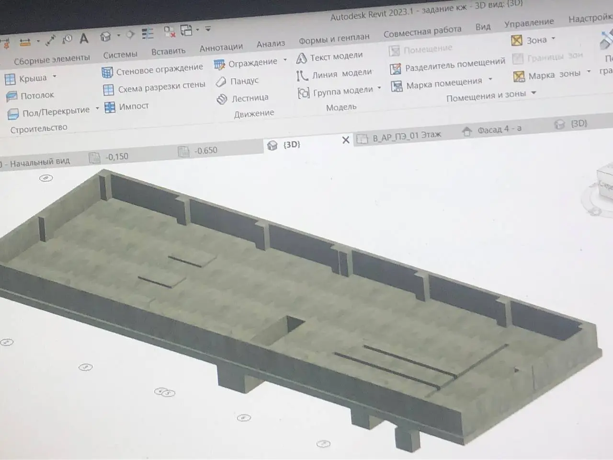This screenshot has width=613, height=460.
Task: Switch to the Совместная работа ribbon tab
Action: point(422,32)
